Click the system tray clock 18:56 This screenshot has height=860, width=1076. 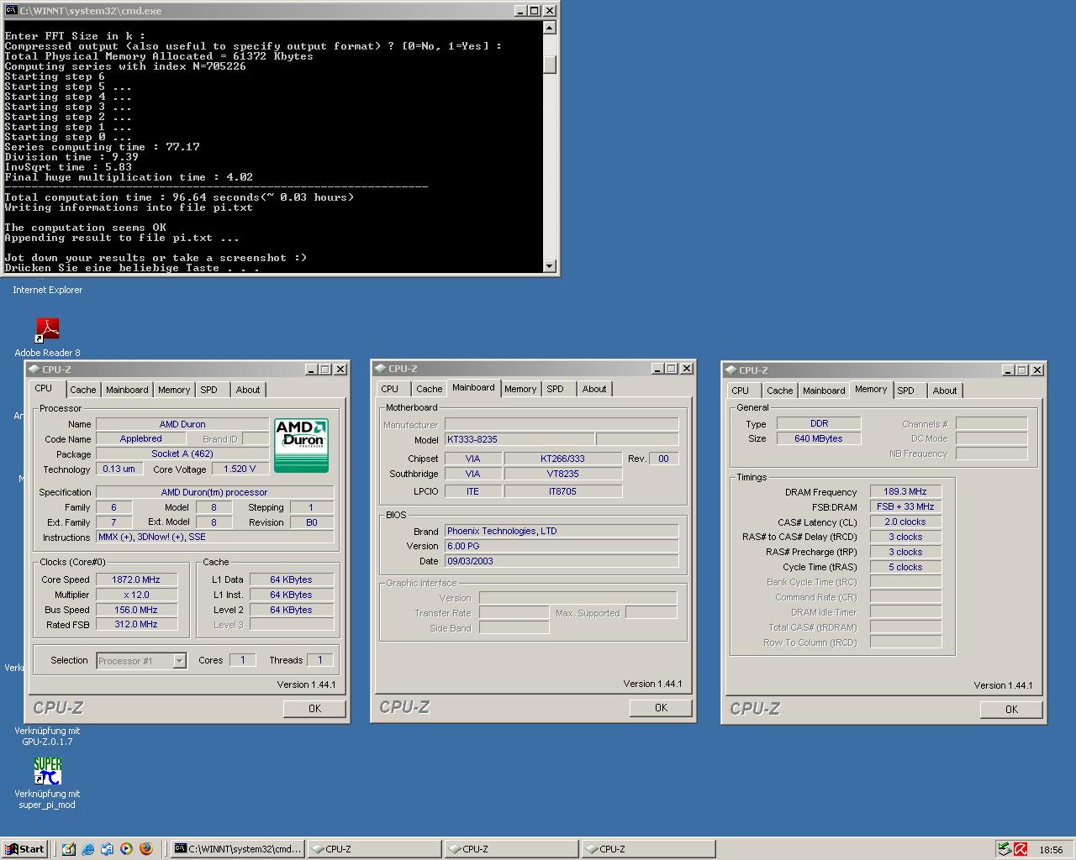(1051, 850)
